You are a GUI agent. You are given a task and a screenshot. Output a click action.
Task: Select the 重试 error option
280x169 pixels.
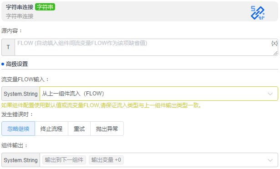point(79,129)
